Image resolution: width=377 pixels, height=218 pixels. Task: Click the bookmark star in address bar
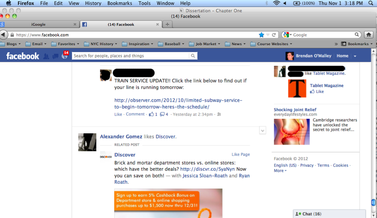(261, 35)
